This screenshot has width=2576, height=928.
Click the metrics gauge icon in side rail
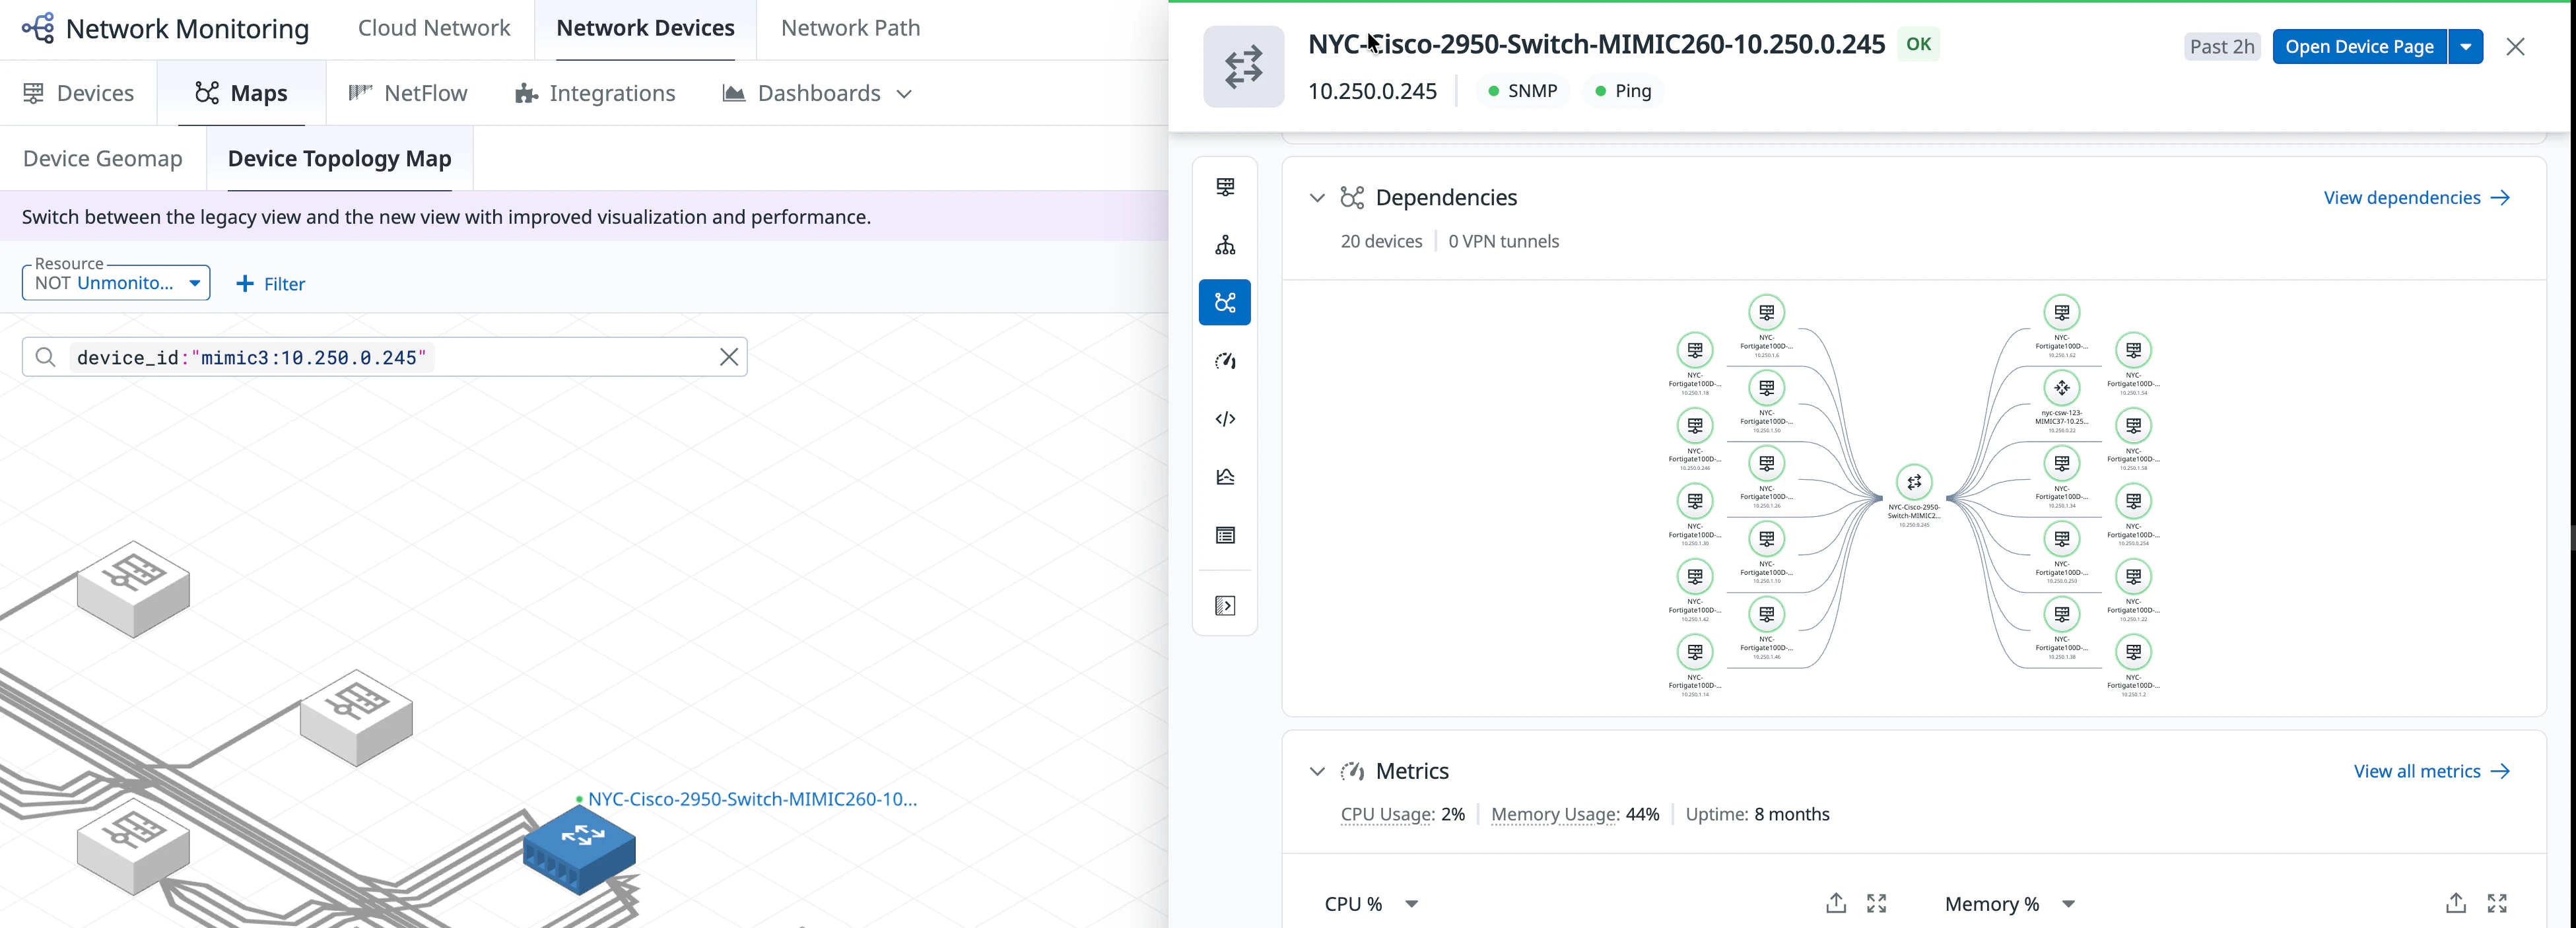tap(1224, 361)
